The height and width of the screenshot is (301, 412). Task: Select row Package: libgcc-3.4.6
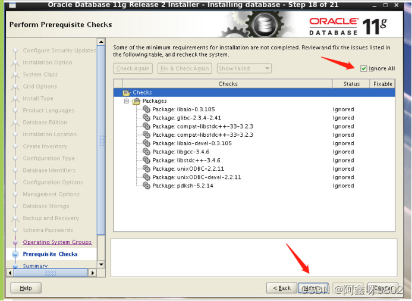[254, 152]
